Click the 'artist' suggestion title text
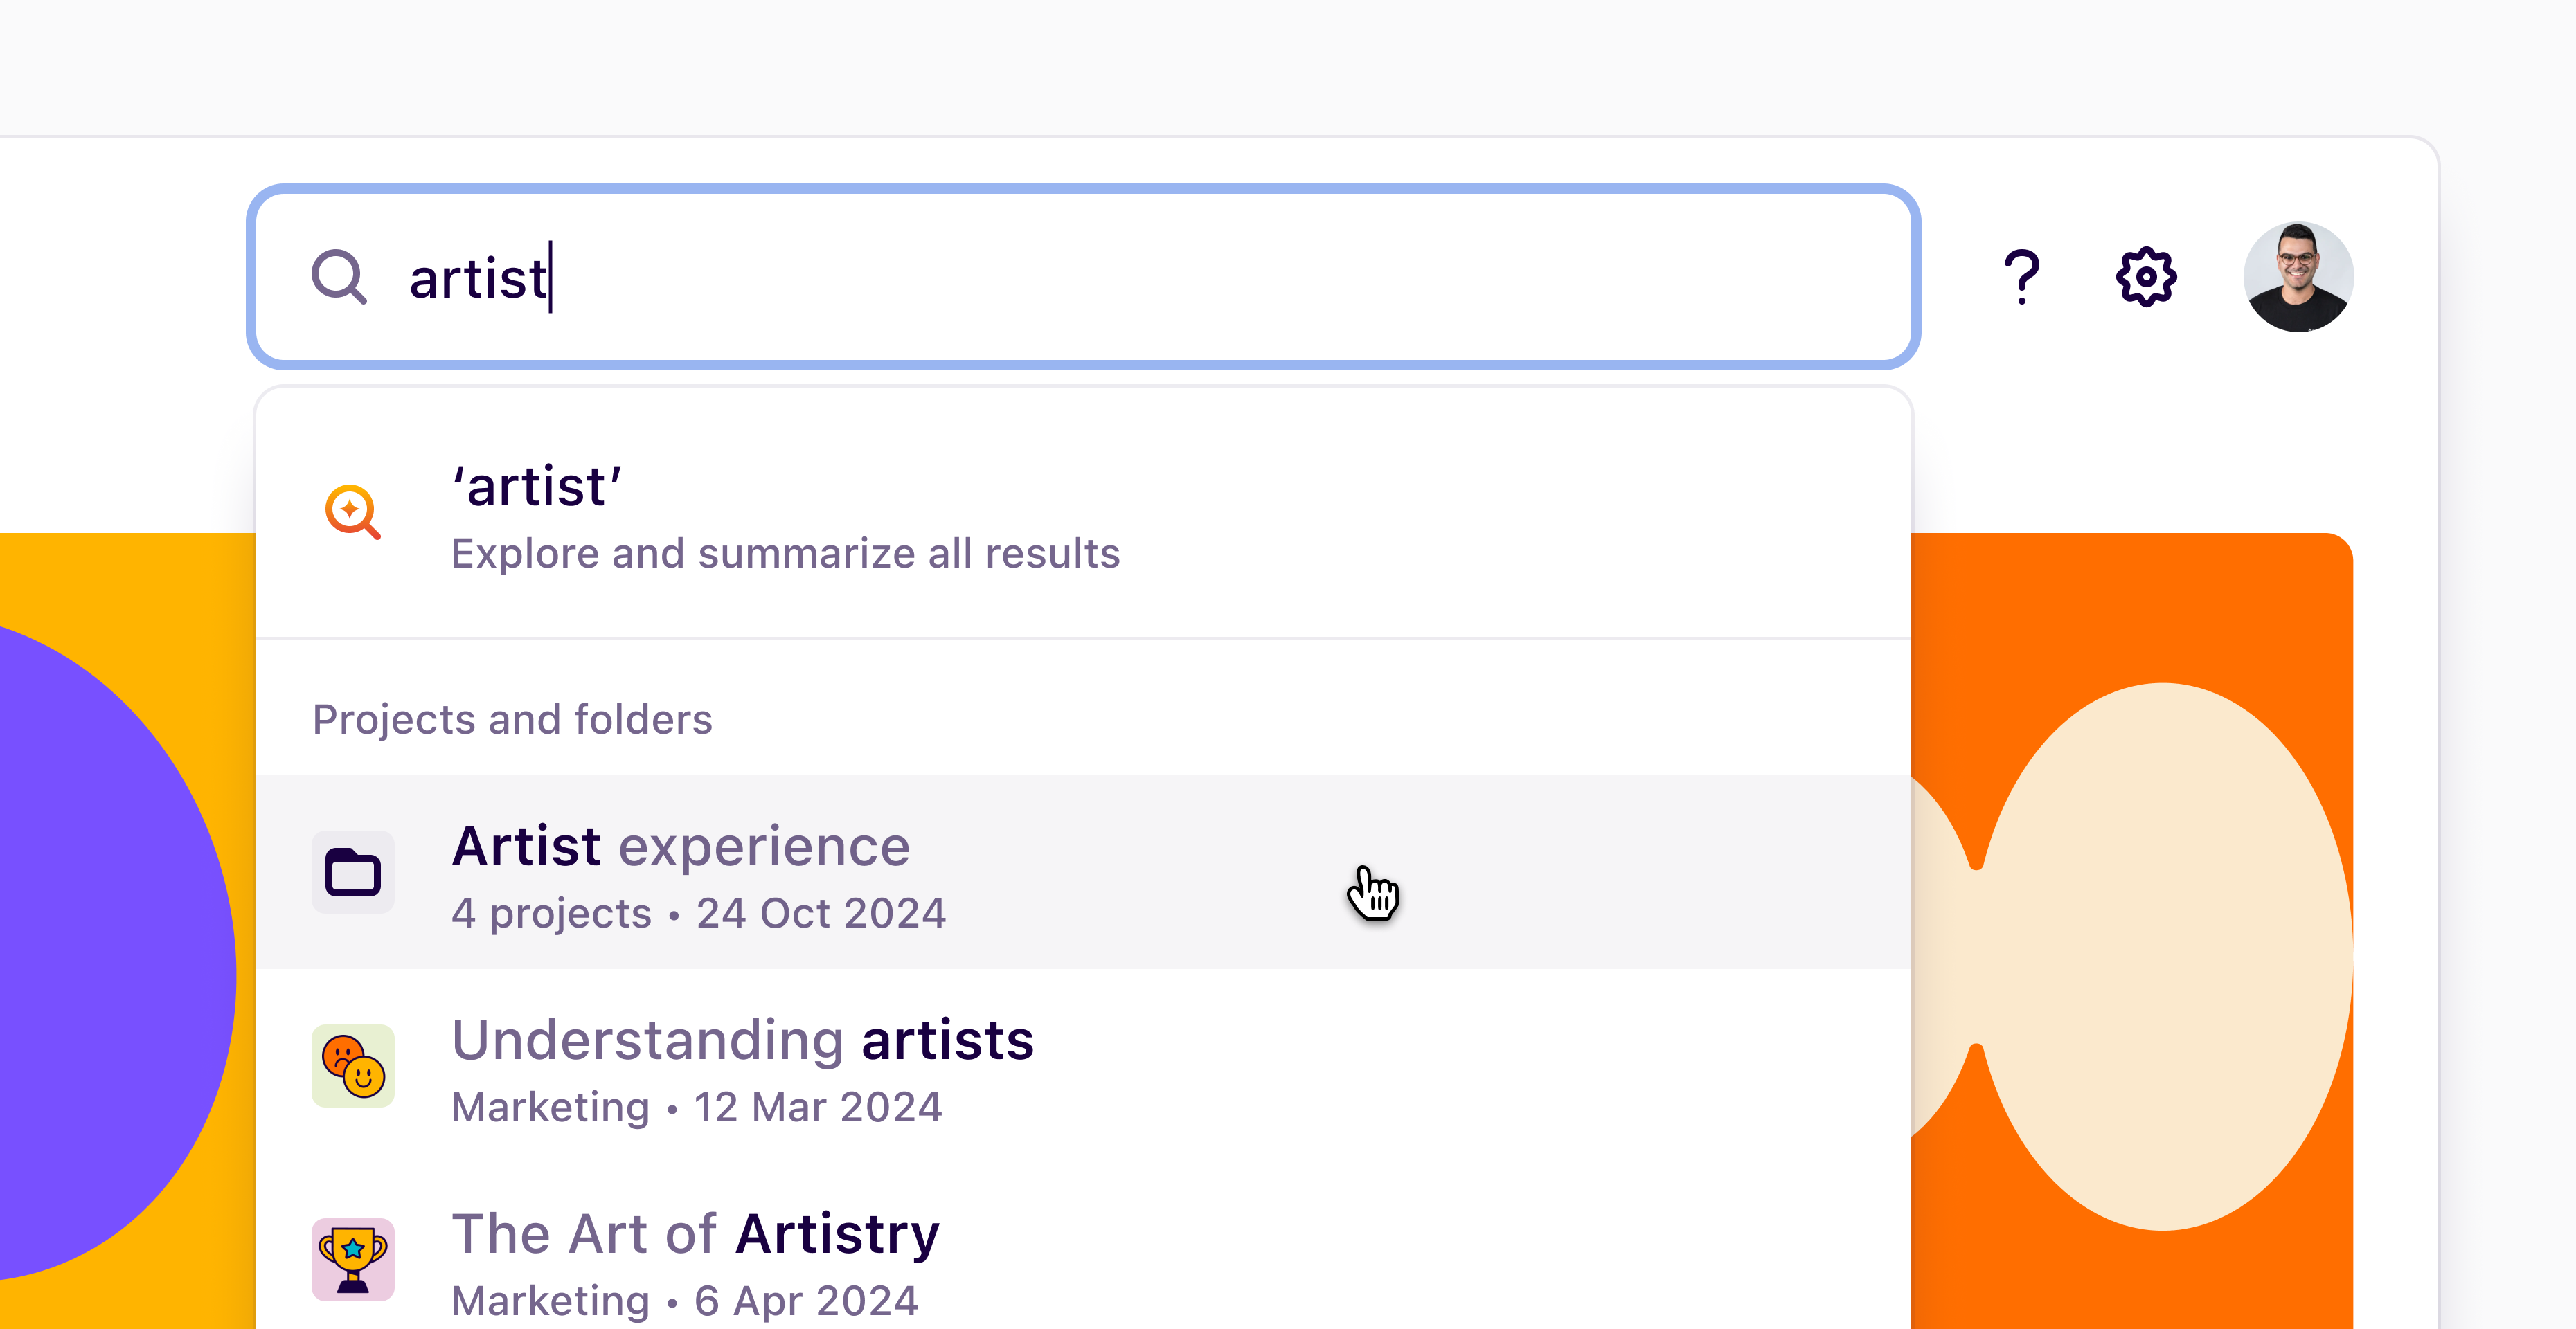 point(537,487)
